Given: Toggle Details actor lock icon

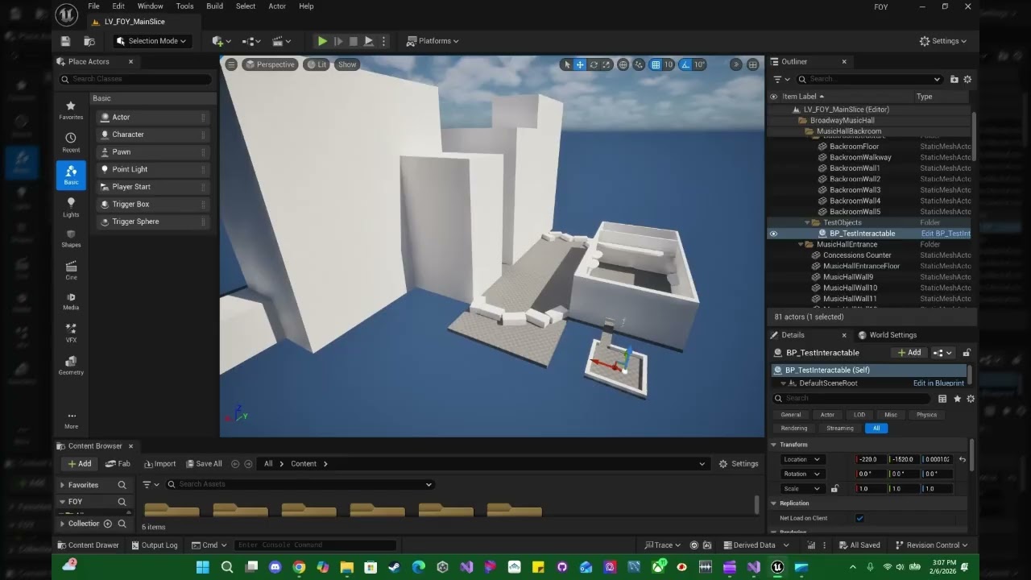Looking at the screenshot, I should point(967,353).
